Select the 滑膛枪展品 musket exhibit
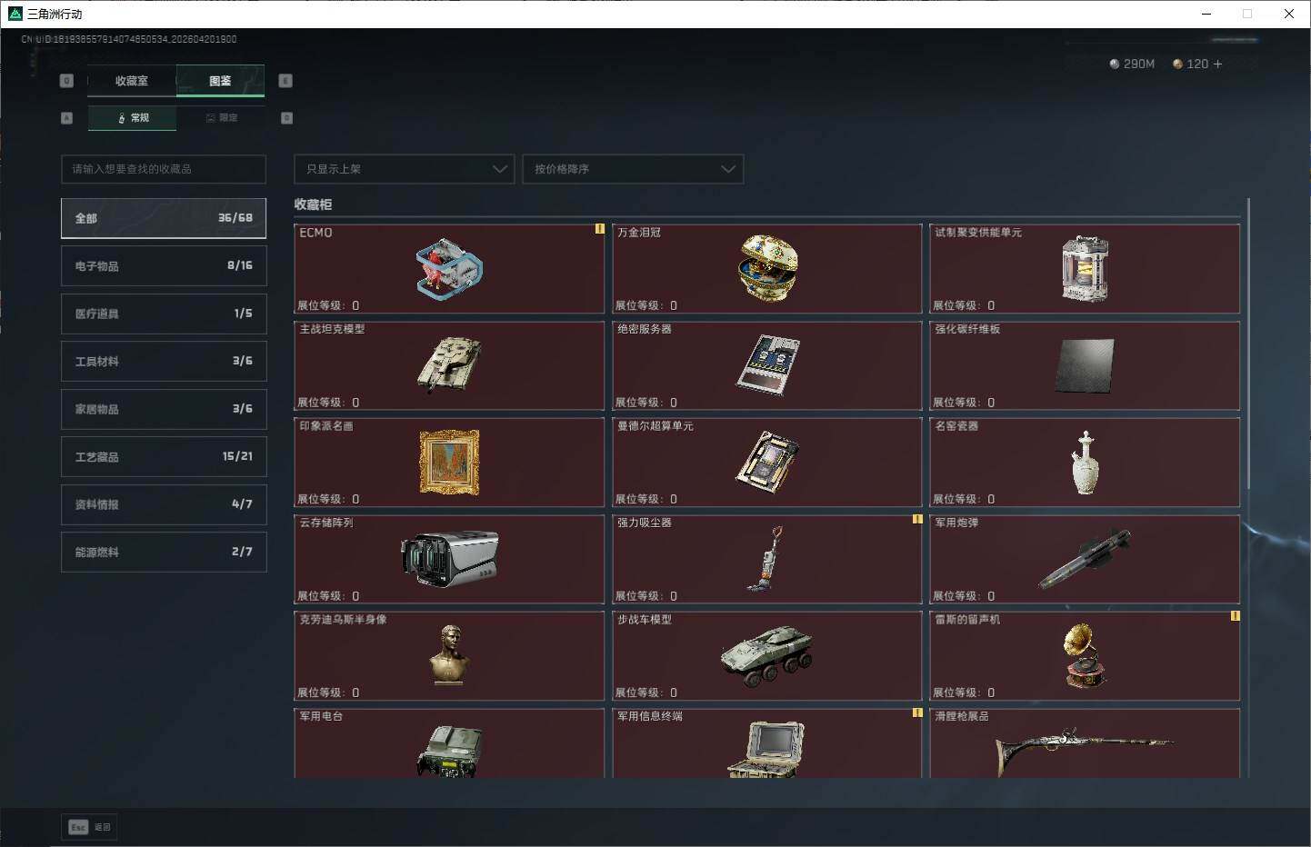 tap(1085, 751)
